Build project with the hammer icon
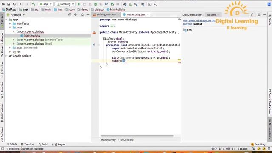Image resolution: width=272 pixels, height=153 pixels. (x=34, y=4)
